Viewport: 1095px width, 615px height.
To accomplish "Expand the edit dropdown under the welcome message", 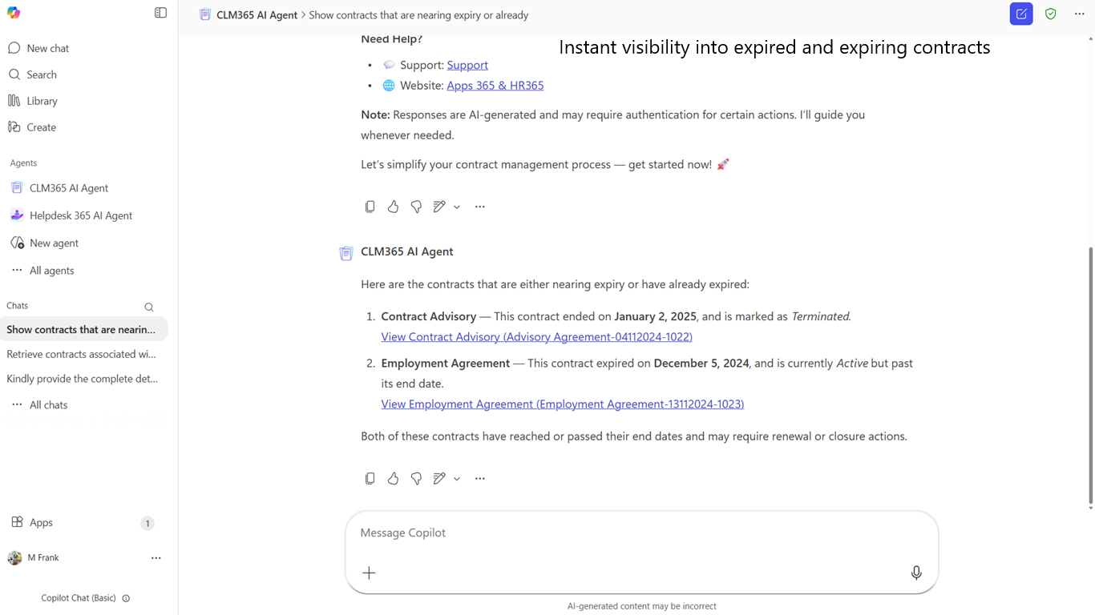I will [x=457, y=207].
